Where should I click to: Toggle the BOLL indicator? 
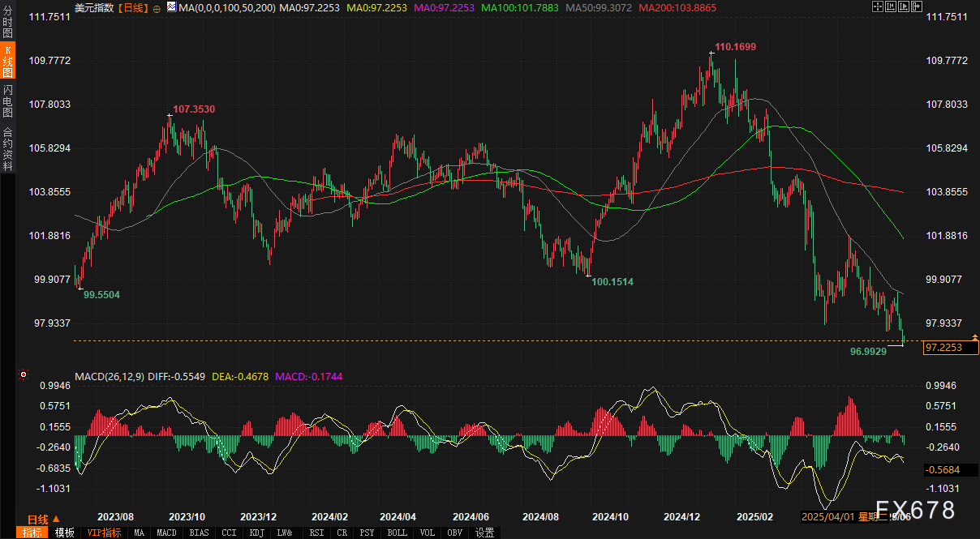(x=397, y=533)
